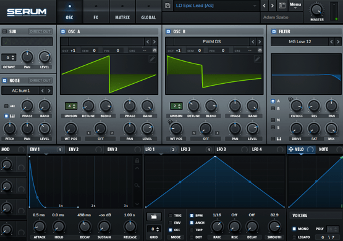The image size is (343, 241).
Task: Open the preset name dropdown LD Epic Lead
Action: [216, 6]
